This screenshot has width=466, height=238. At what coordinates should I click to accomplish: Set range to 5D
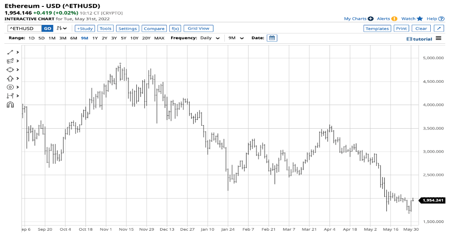click(x=41, y=38)
